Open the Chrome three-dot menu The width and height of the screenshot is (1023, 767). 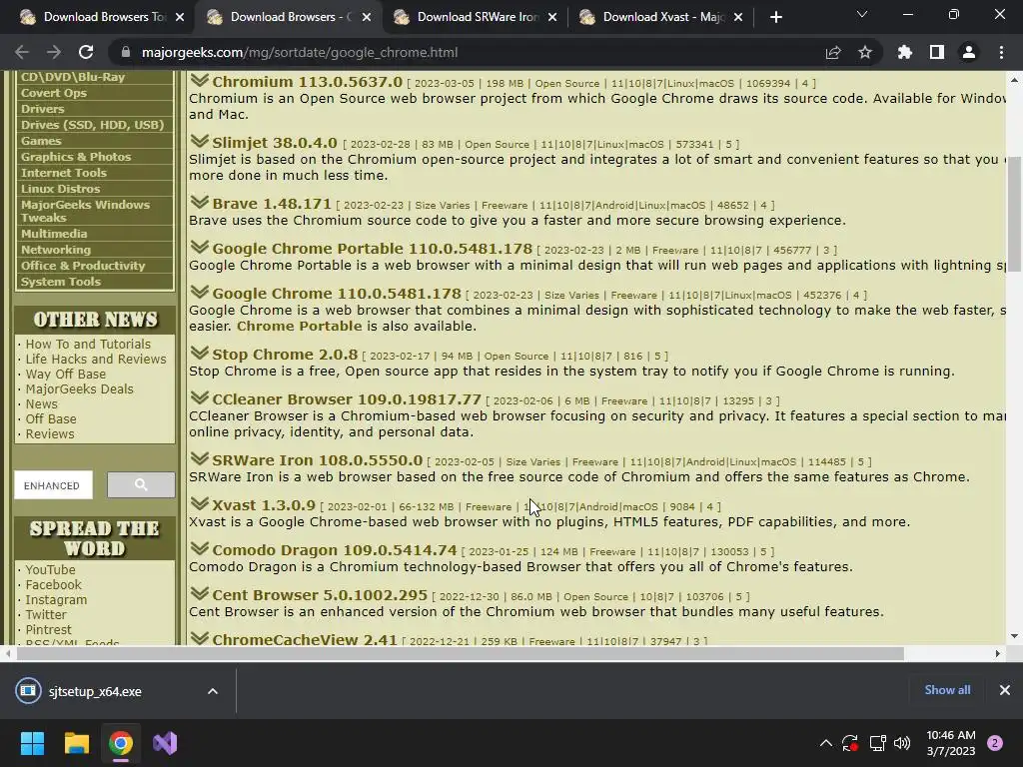(x=1001, y=52)
